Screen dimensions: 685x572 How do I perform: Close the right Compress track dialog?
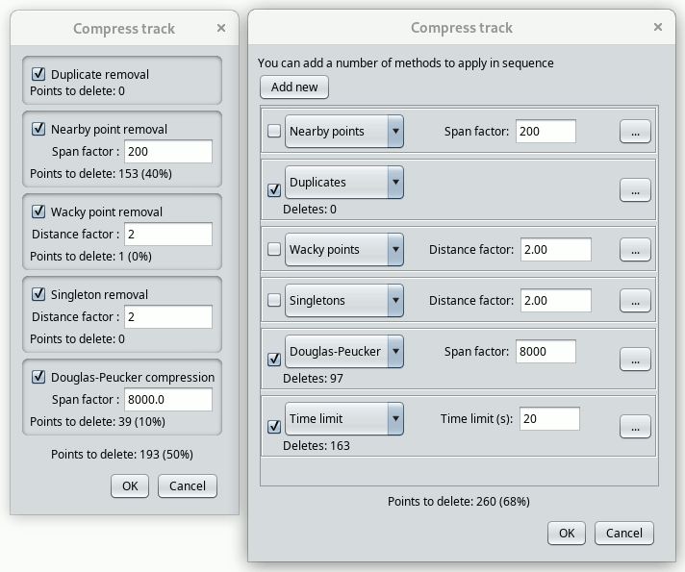(x=658, y=28)
